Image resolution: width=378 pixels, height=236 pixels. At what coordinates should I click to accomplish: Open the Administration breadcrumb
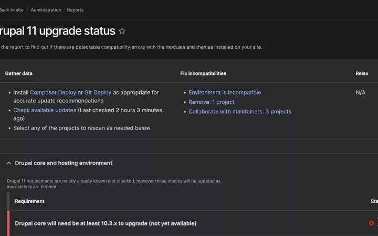coord(46,10)
